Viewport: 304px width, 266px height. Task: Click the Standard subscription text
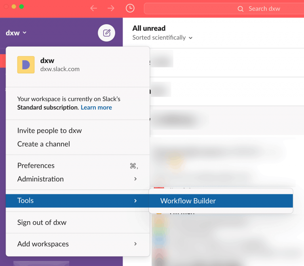(48, 107)
